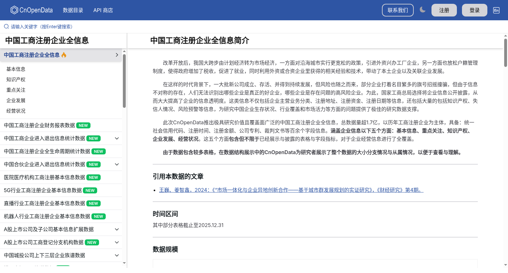Click the 中国工商注册企业全信息 sidebar title
Screen dimensions: 508x273
[47, 41]
